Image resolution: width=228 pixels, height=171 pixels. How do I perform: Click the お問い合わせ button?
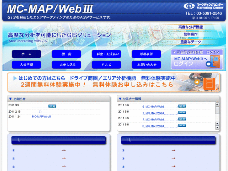click(146, 65)
